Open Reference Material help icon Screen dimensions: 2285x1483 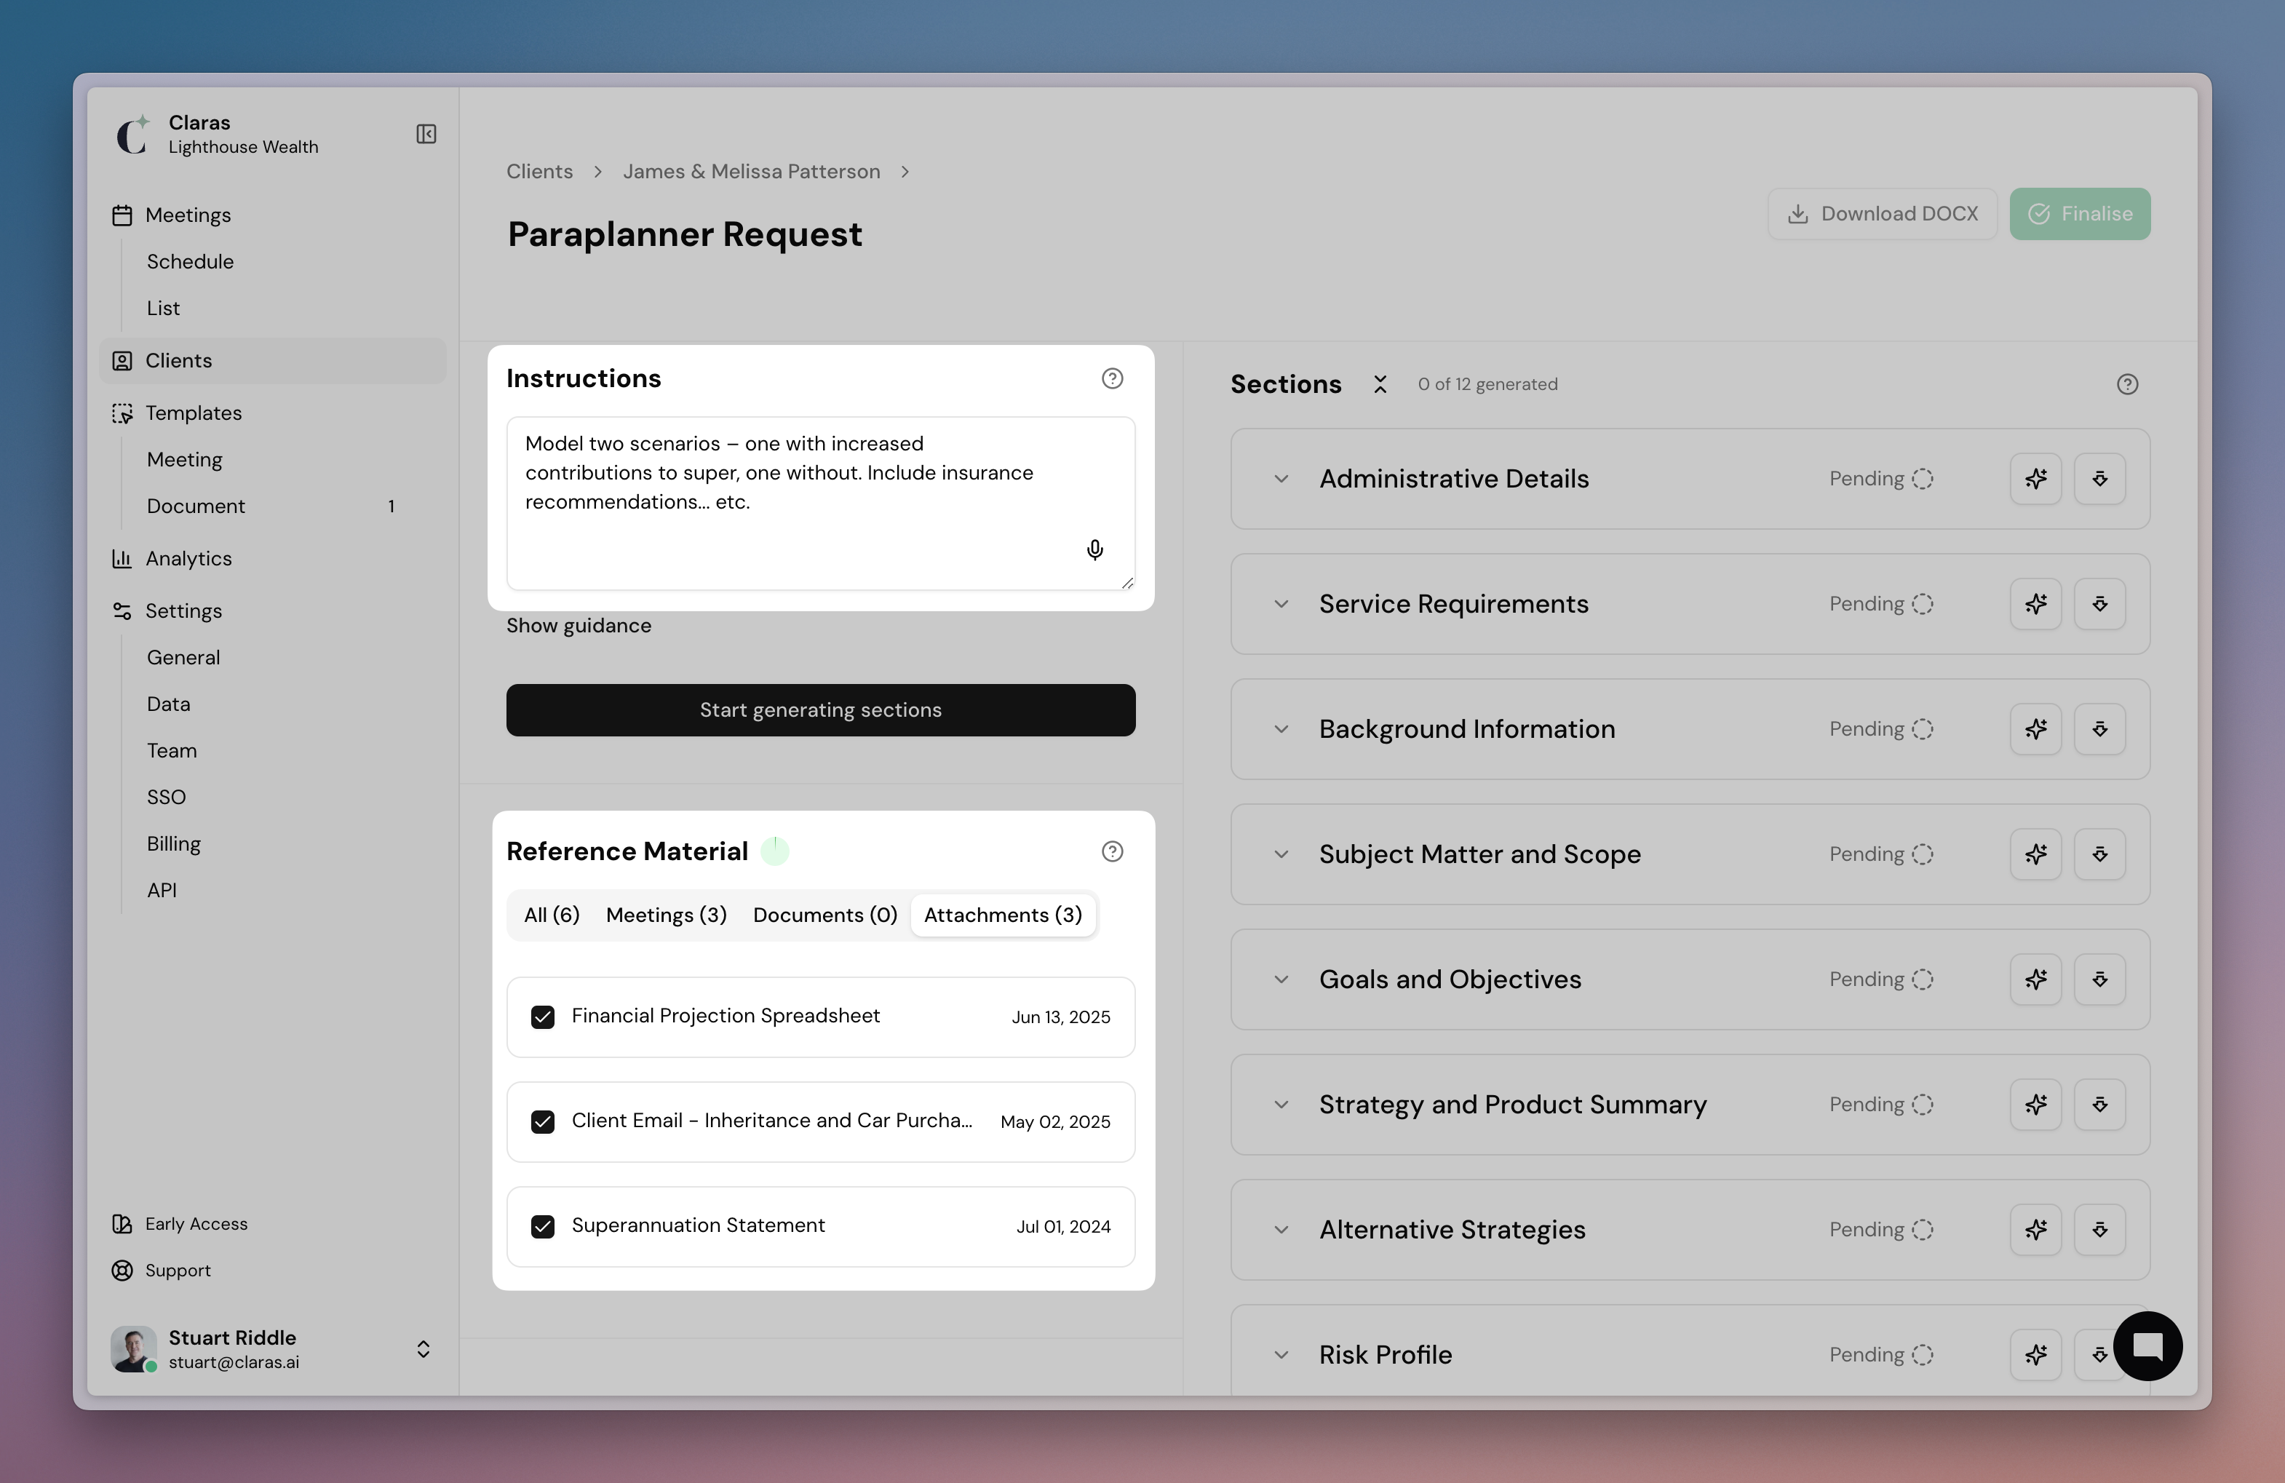(x=1112, y=851)
